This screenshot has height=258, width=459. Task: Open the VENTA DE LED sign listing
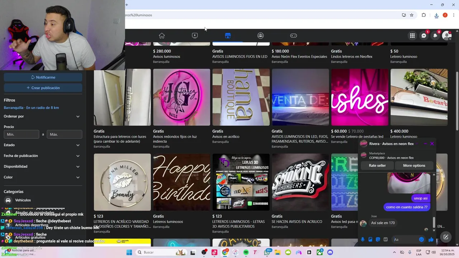coord(300,97)
